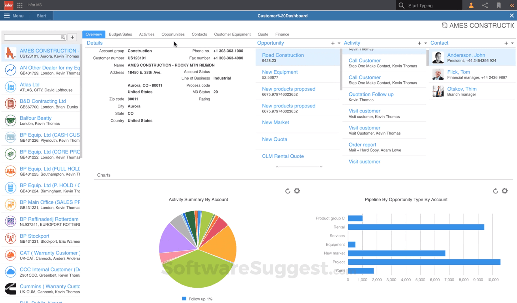
Task: Open bookmarks via the bookmark icon
Action: (498, 5)
